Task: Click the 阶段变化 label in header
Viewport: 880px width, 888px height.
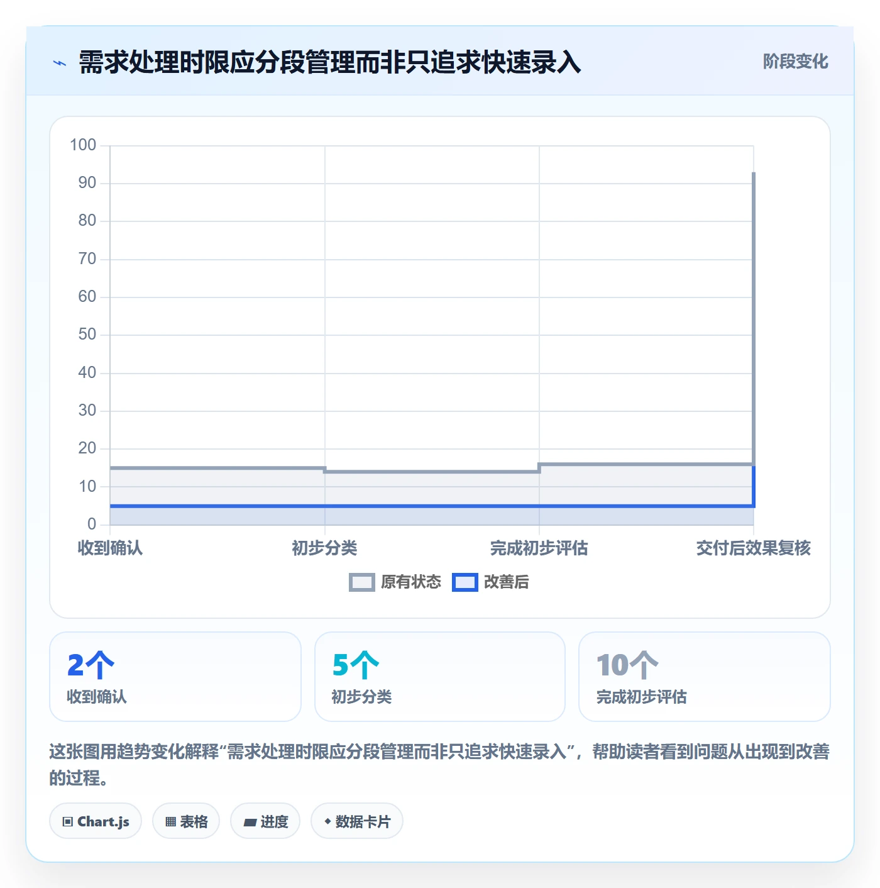Action: [x=795, y=62]
